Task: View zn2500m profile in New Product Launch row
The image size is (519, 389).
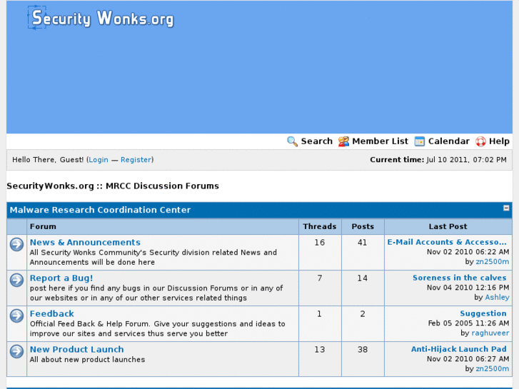Action: (x=492, y=368)
